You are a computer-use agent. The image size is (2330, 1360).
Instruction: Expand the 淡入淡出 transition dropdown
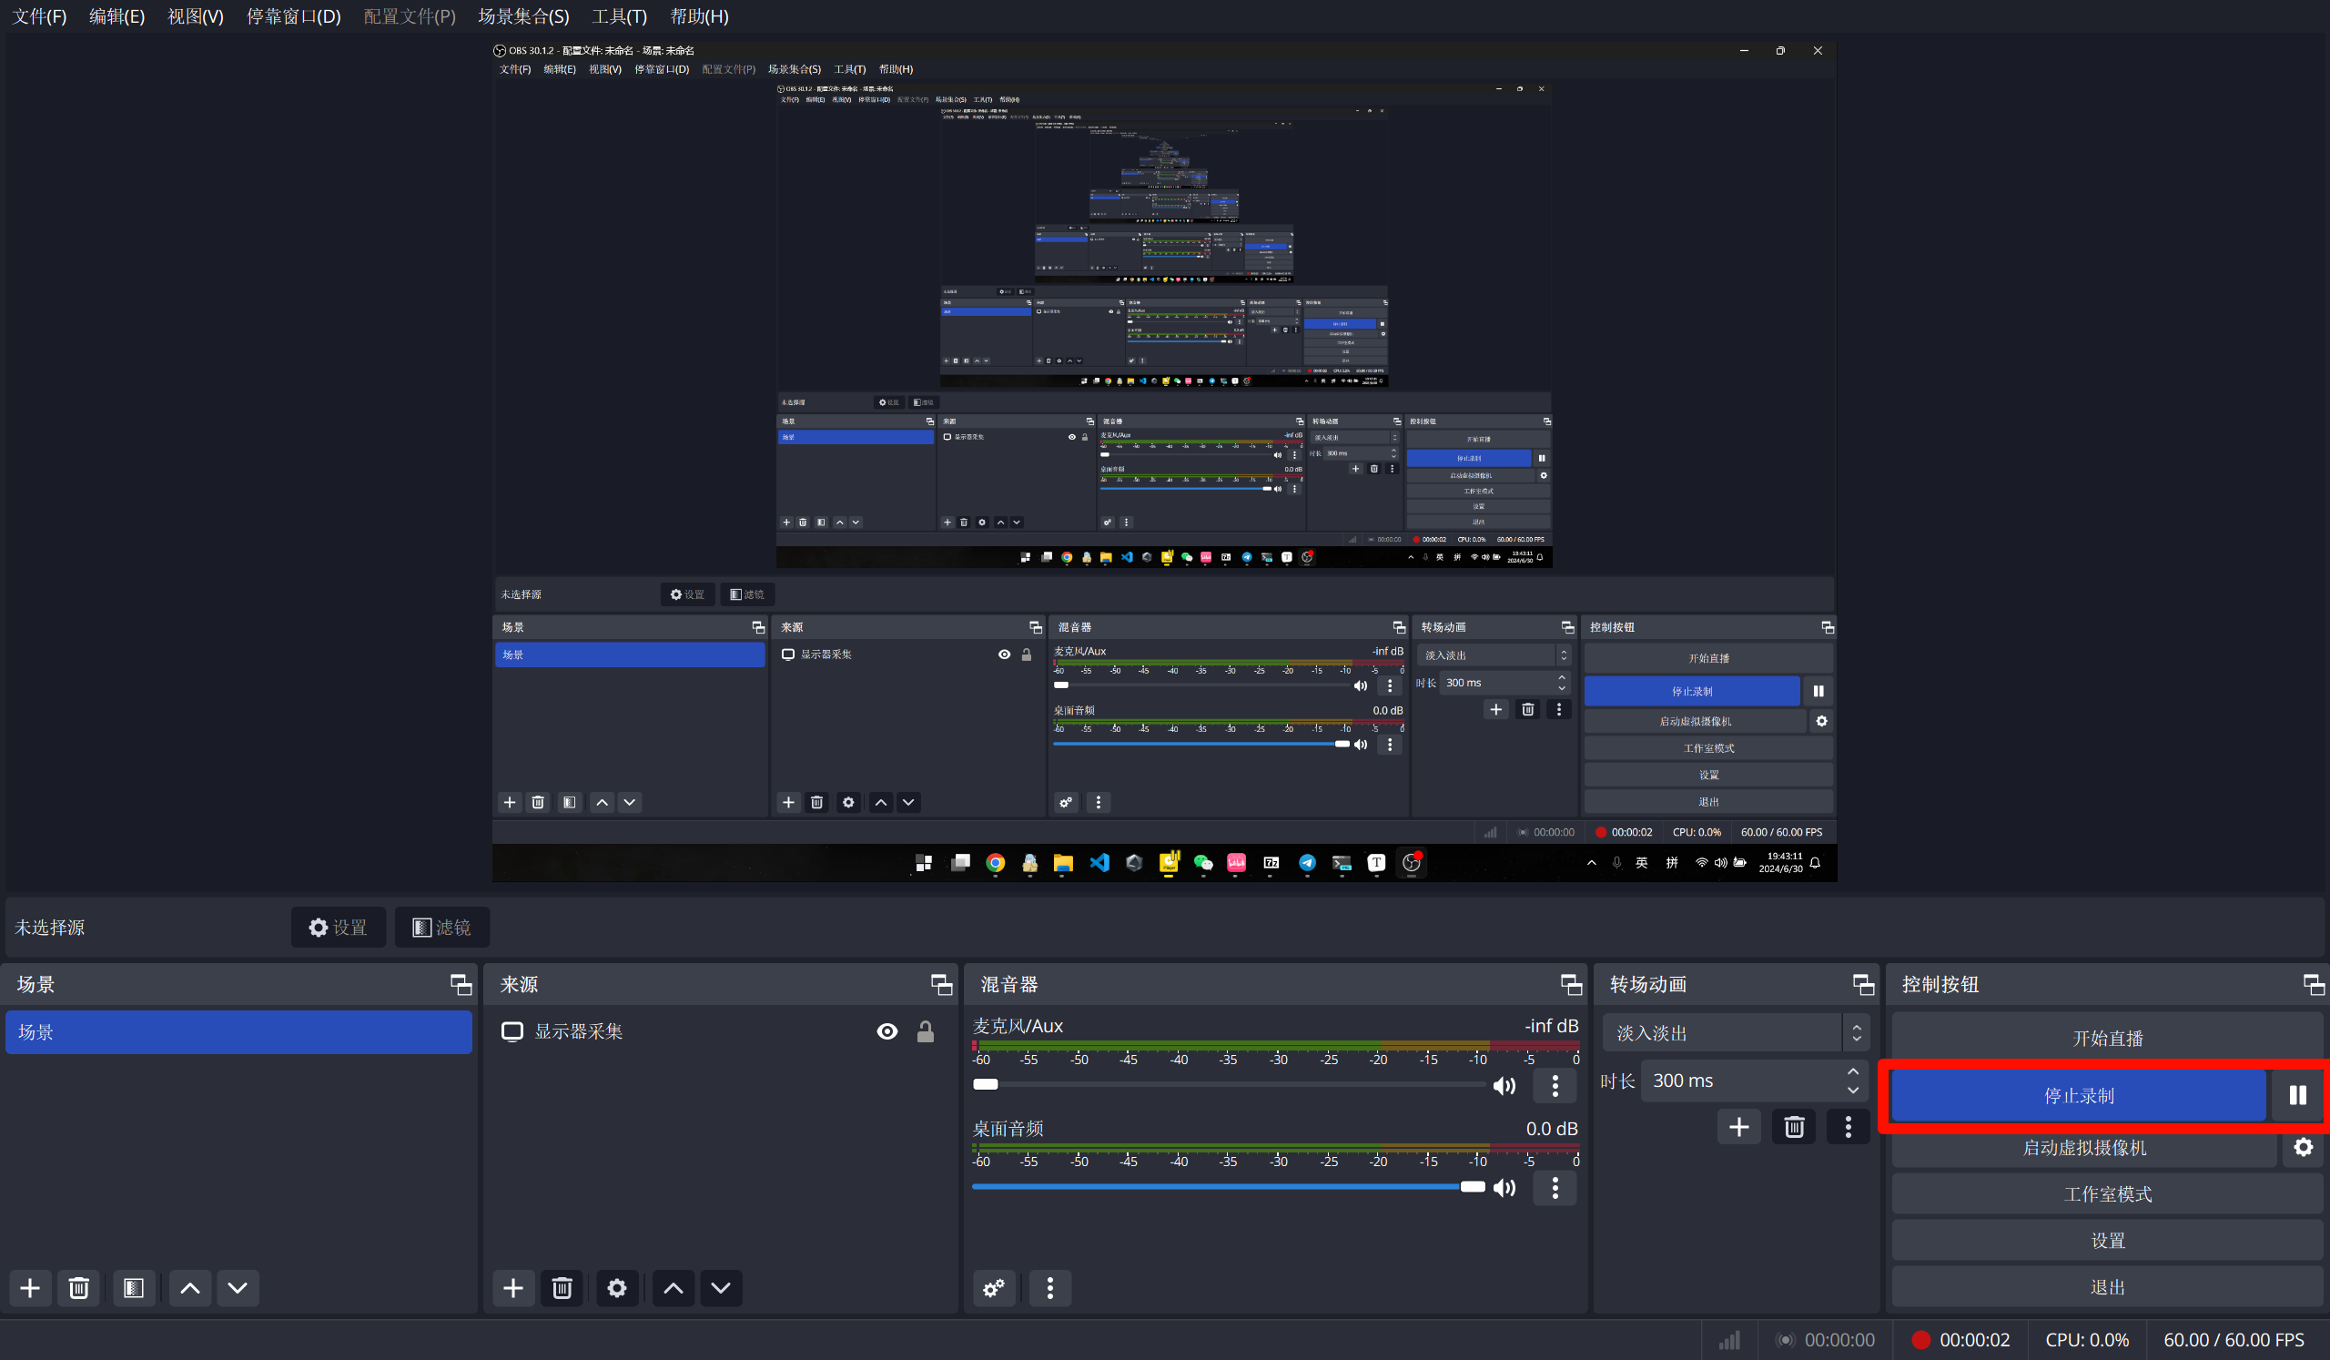point(1856,1032)
